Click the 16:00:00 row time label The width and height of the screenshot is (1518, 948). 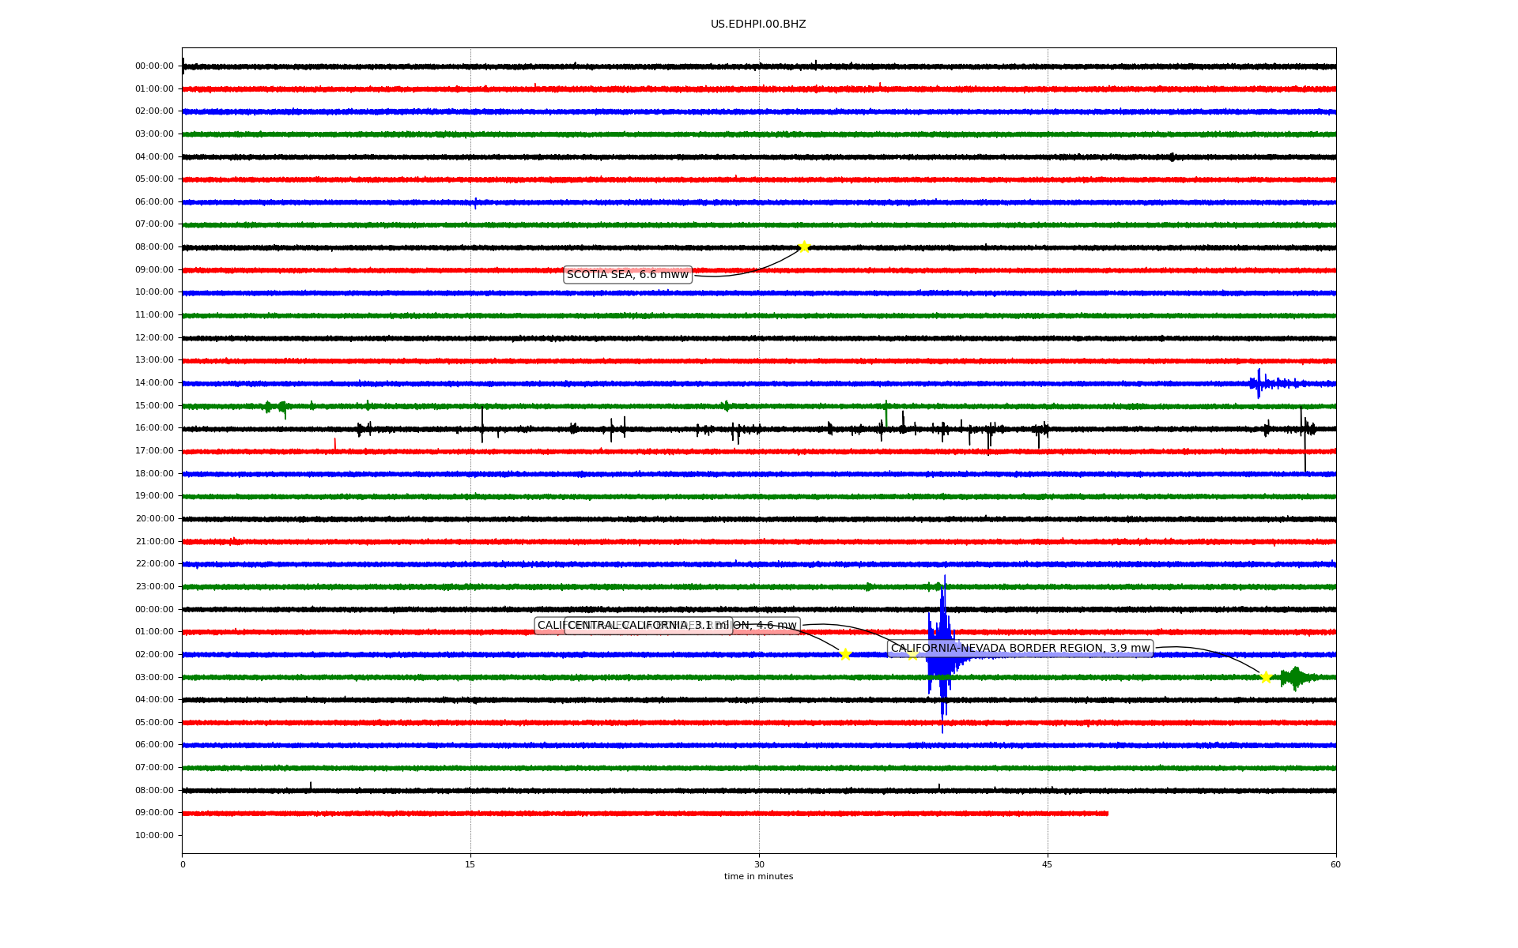154,428
